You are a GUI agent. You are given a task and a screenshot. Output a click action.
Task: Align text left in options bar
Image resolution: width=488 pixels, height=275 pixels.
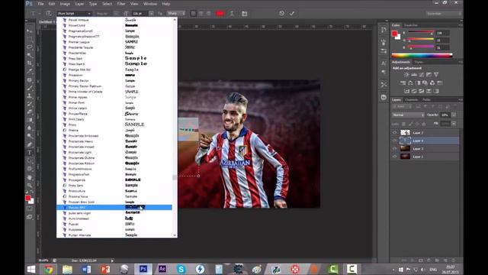[193, 14]
